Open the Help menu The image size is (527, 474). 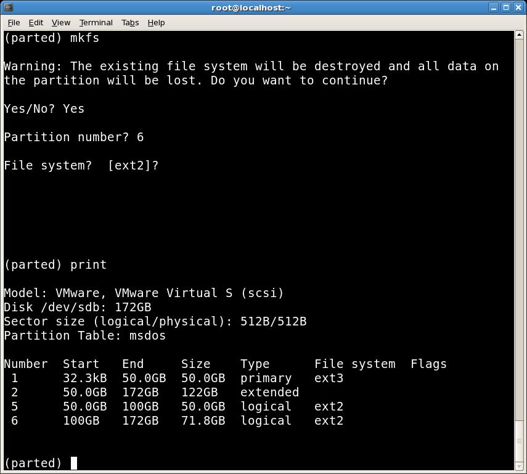[x=156, y=22]
